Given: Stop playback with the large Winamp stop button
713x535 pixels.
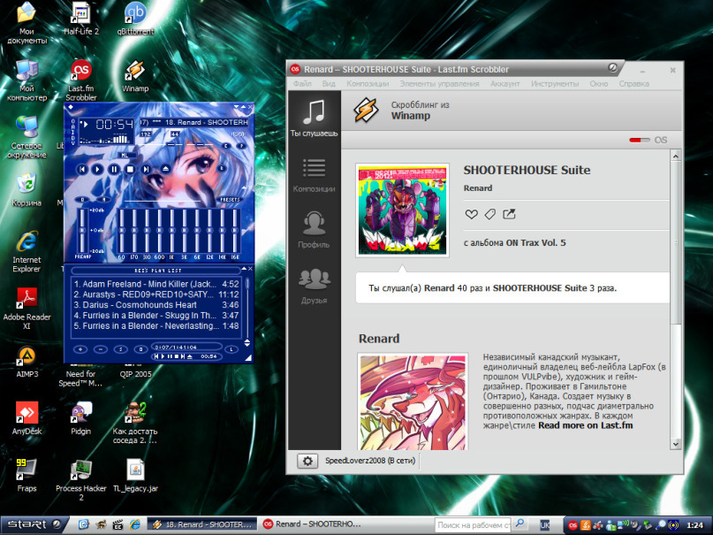Looking at the screenshot, I should (x=130, y=169).
